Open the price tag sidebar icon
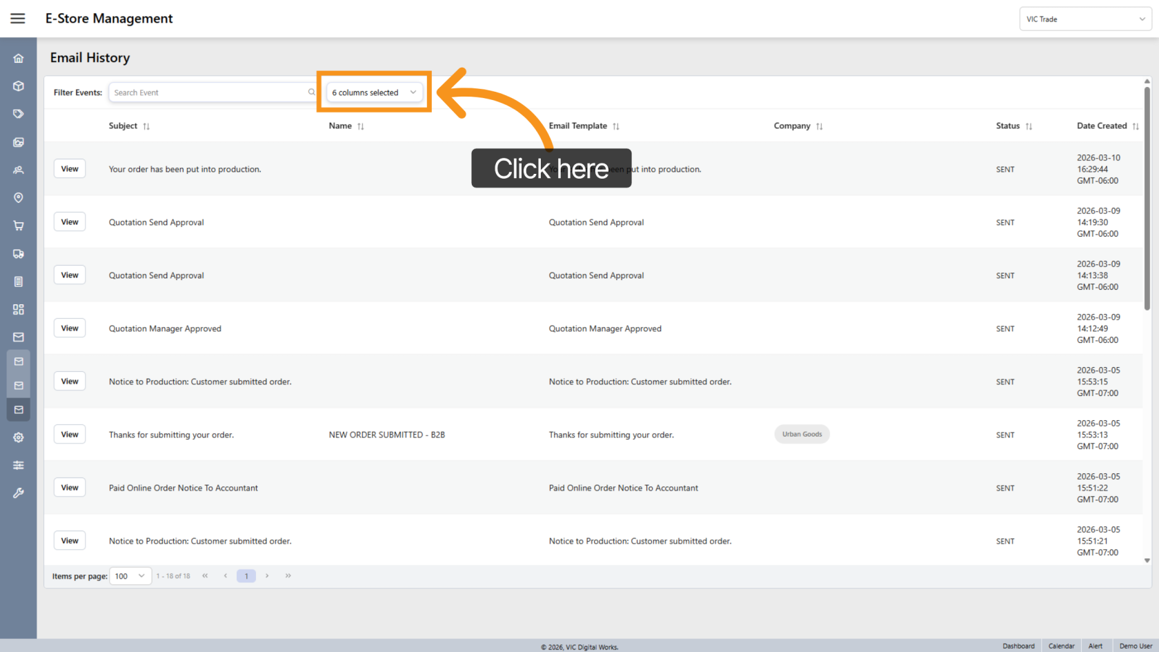This screenshot has height=652, width=1159. pyautogui.click(x=19, y=114)
